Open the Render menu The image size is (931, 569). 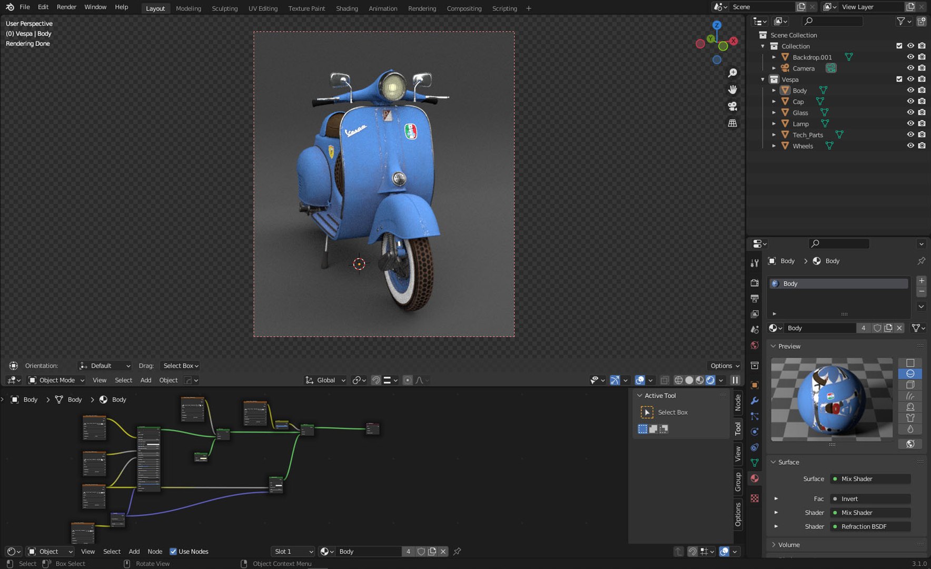click(x=66, y=7)
